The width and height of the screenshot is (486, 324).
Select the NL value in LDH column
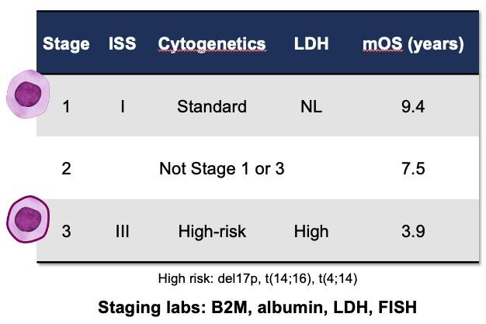[x=311, y=106]
